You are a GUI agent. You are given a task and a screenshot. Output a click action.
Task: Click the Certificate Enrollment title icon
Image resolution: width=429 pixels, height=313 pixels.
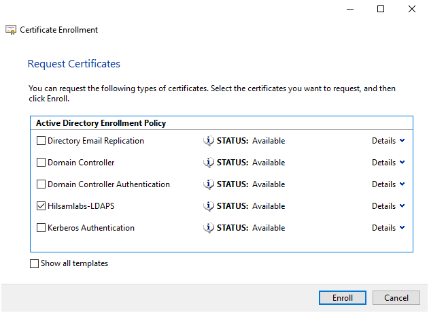click(11, 30)
